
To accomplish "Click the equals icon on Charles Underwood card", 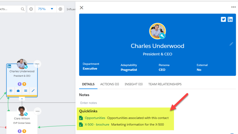I will coord(26,91).
